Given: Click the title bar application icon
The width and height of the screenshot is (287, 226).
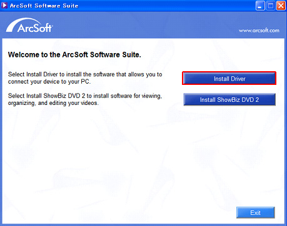Looking at the screenshot, I should pos(4,6).
